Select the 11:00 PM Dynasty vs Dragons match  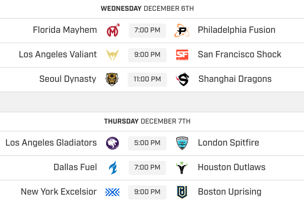click(147, 79)
